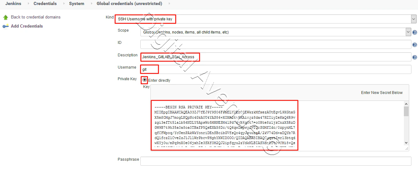Image resolution: width=418 pixels, height=171 pixels.
Task: Click breadcrumb arrow after Global credentials
Action: [169, 4]
